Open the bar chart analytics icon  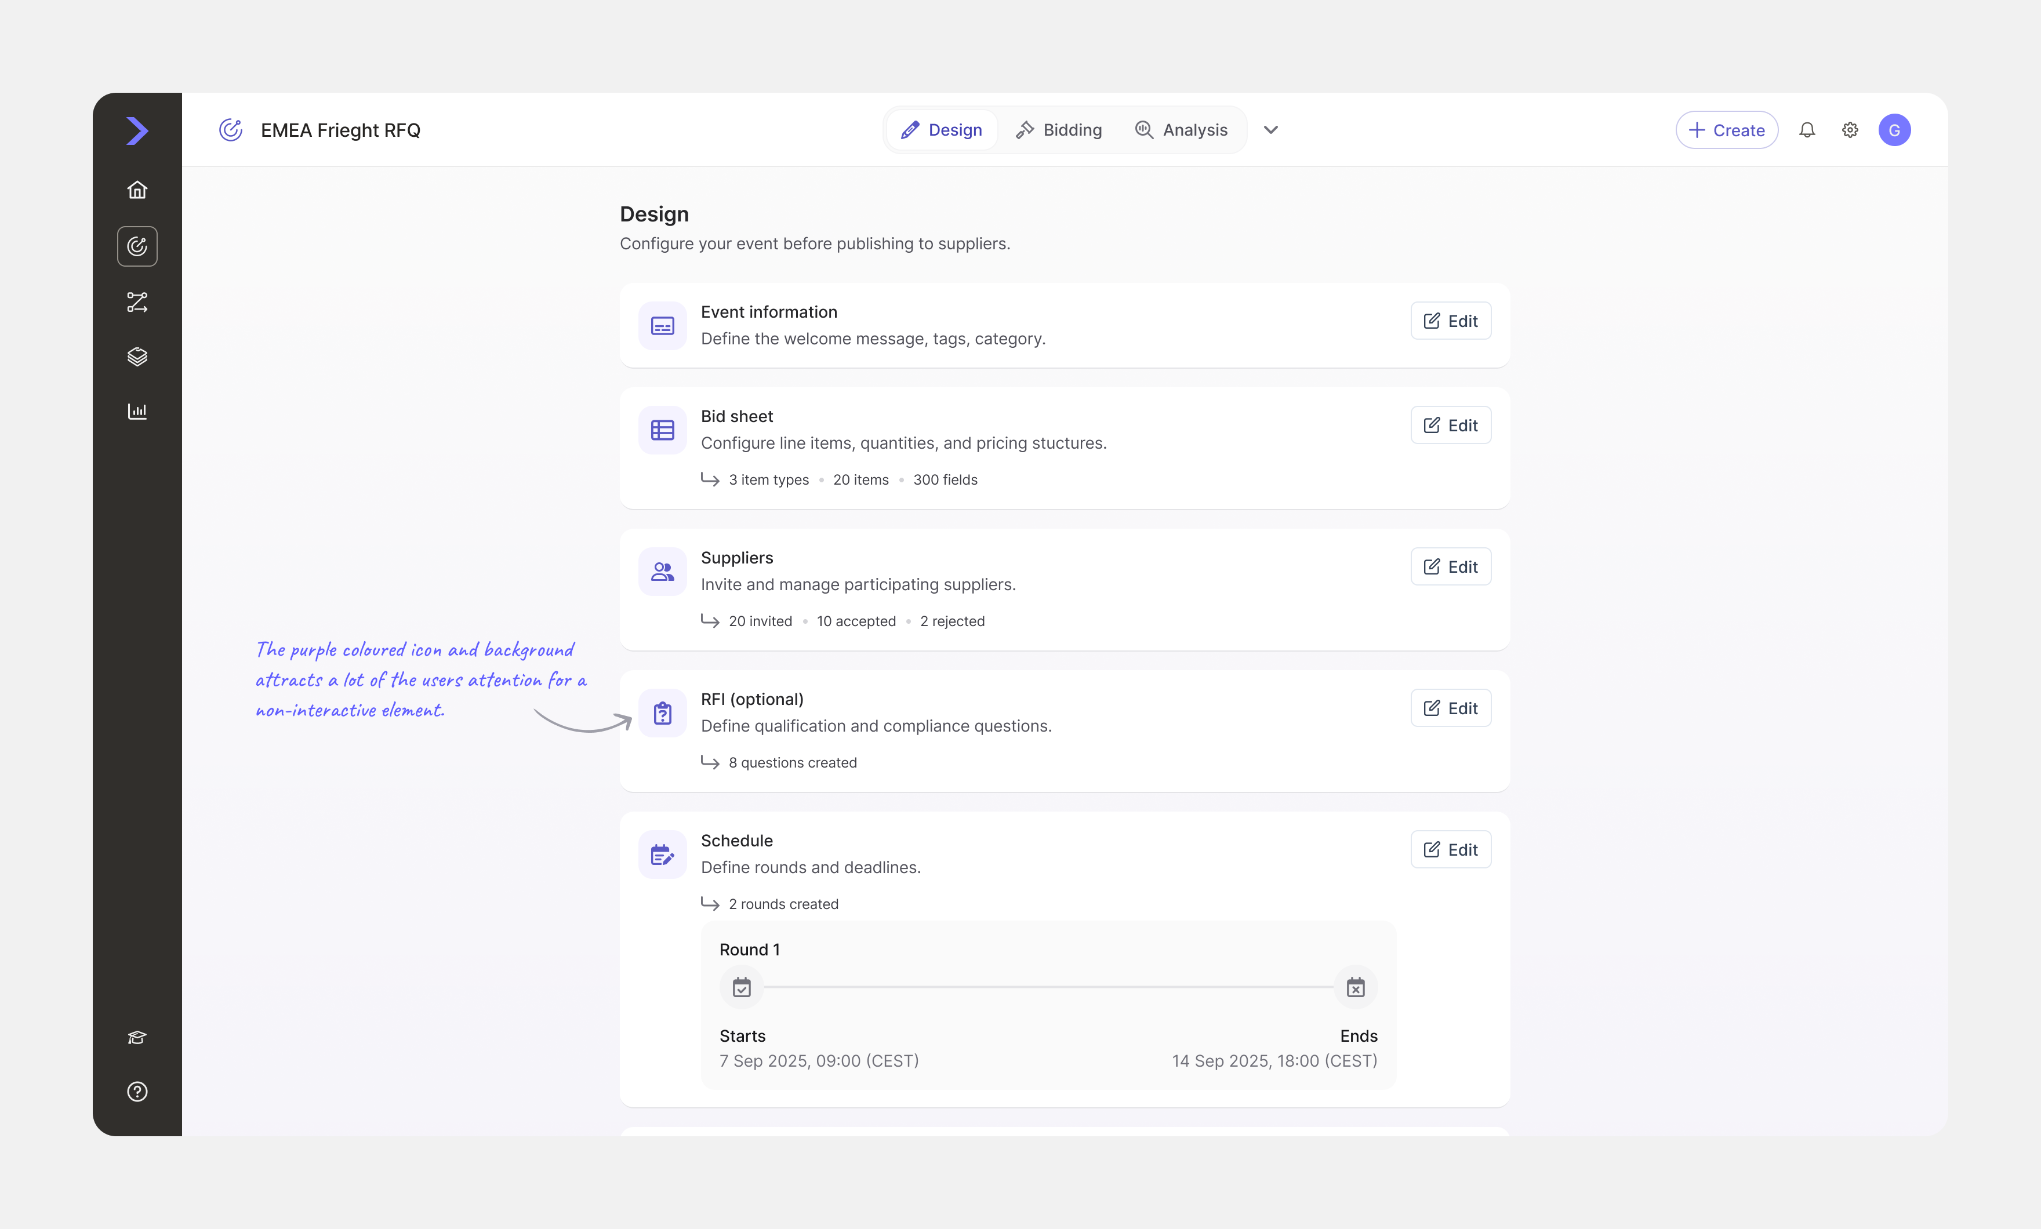coord(137,412)
